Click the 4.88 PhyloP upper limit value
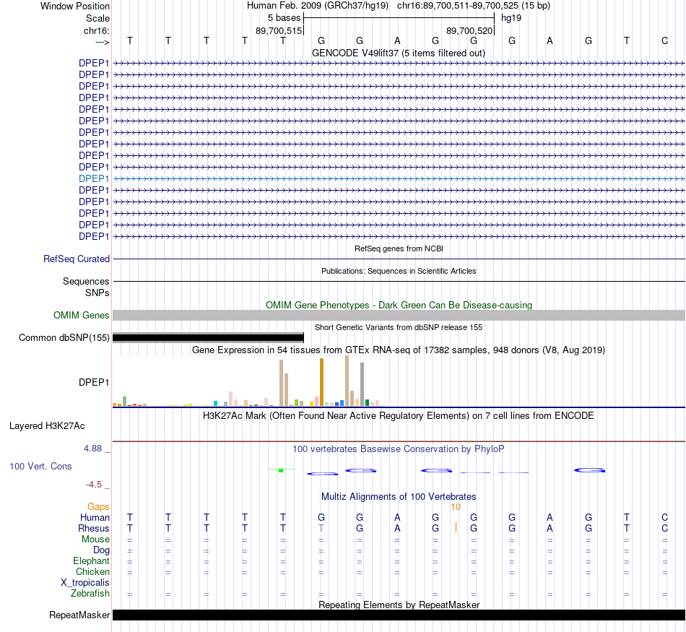Viewport: 686px width, 632px height. pyautogui.click(x=92, y=449)
